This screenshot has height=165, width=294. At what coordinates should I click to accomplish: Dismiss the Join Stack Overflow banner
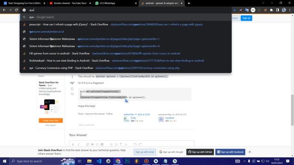(249, 152)
